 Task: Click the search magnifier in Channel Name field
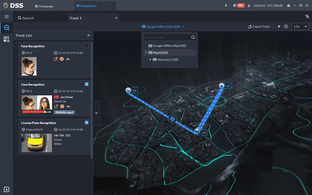click(x=193, y=38)
